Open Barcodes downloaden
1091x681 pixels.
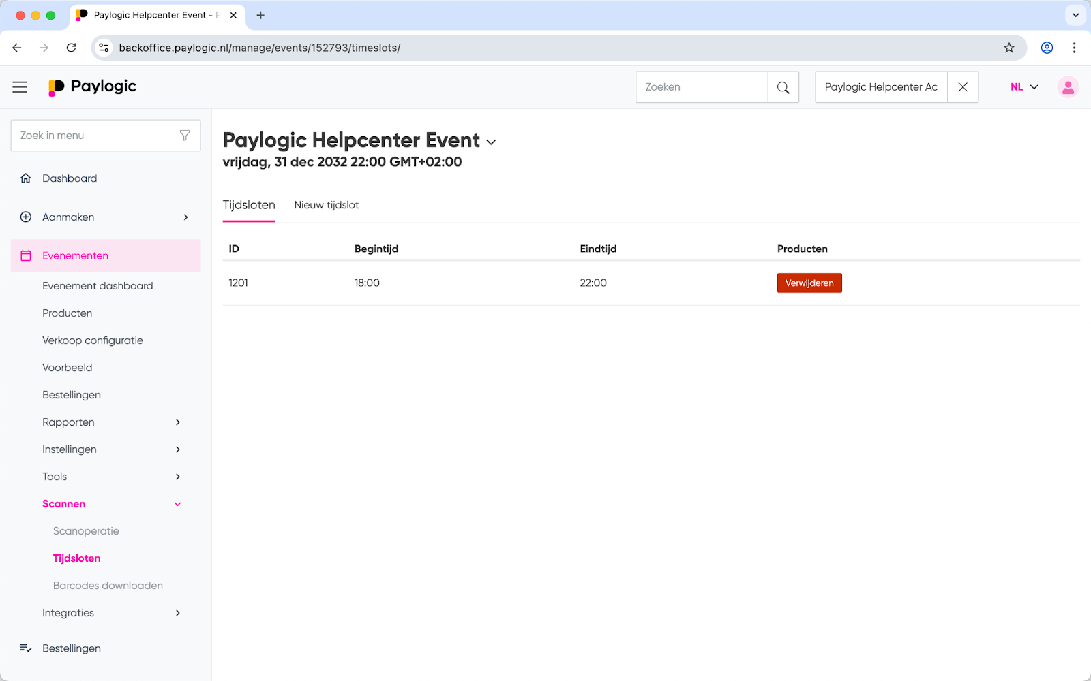pos(108,586)
